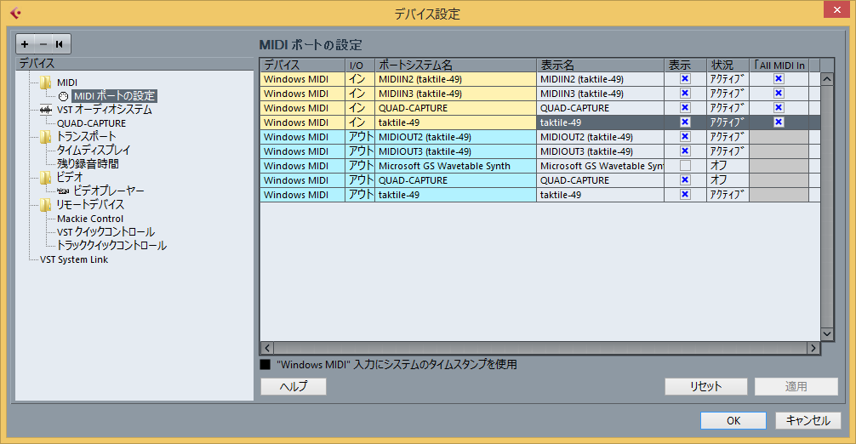Select Mackie Control tree item
The height and width of the screenshot is (444, 856).
coord(90,219)
